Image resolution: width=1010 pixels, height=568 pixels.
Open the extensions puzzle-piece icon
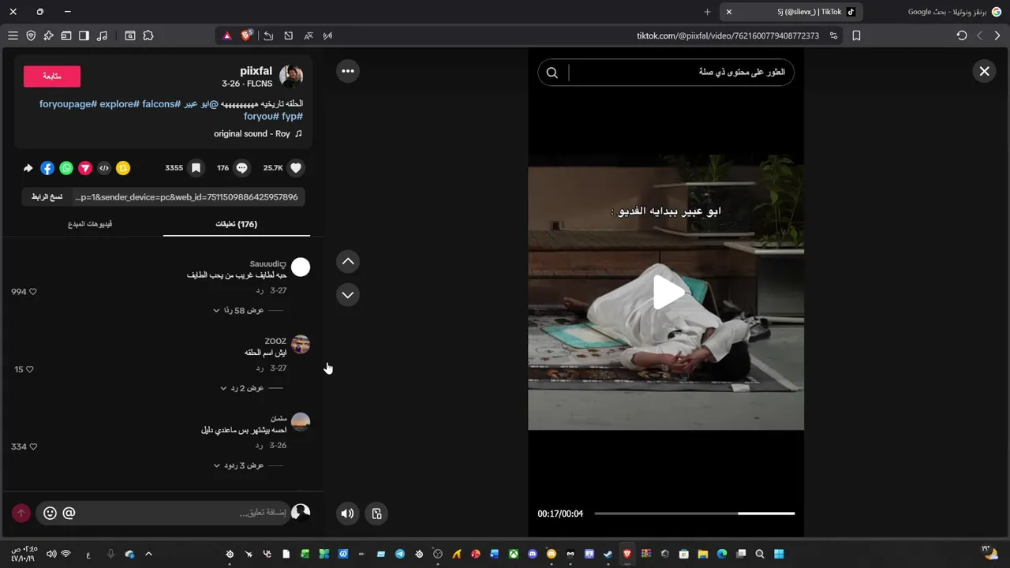[148, 35]
